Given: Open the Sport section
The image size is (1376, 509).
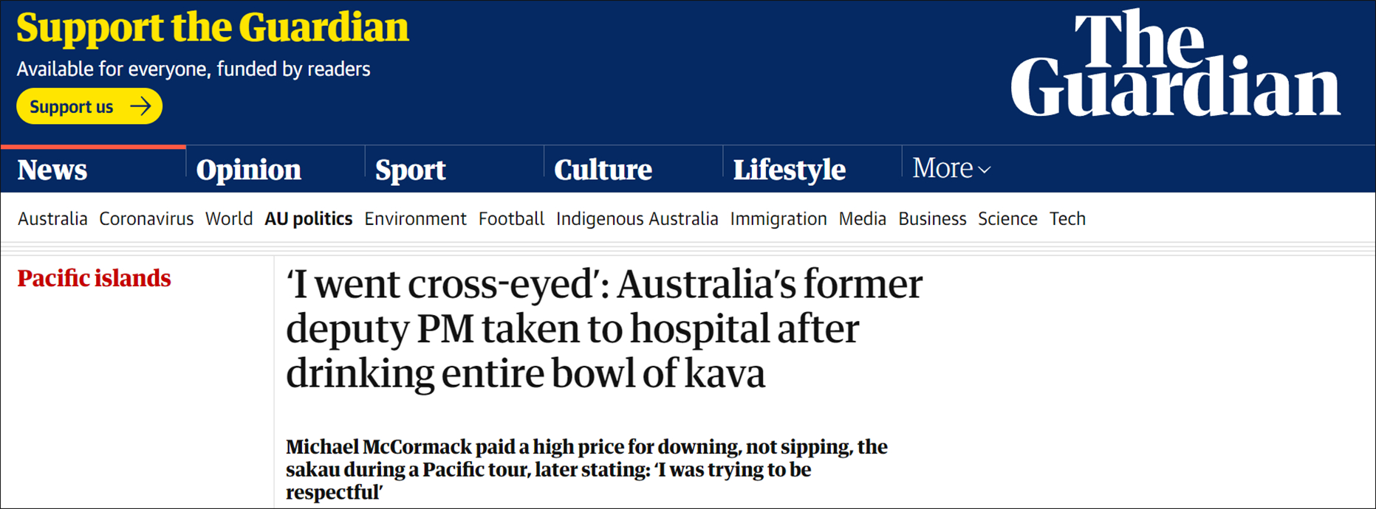Looking at the screenshot, I should coord(410,170).
